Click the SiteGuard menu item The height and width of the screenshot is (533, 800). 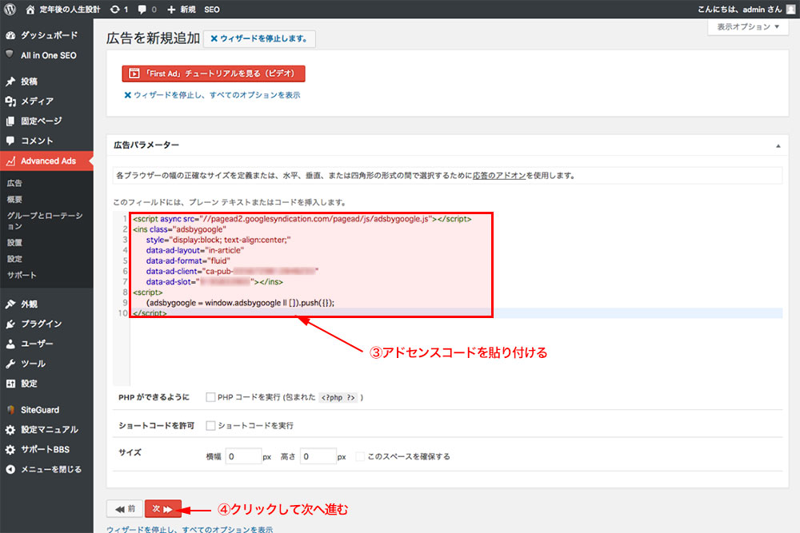46,410
